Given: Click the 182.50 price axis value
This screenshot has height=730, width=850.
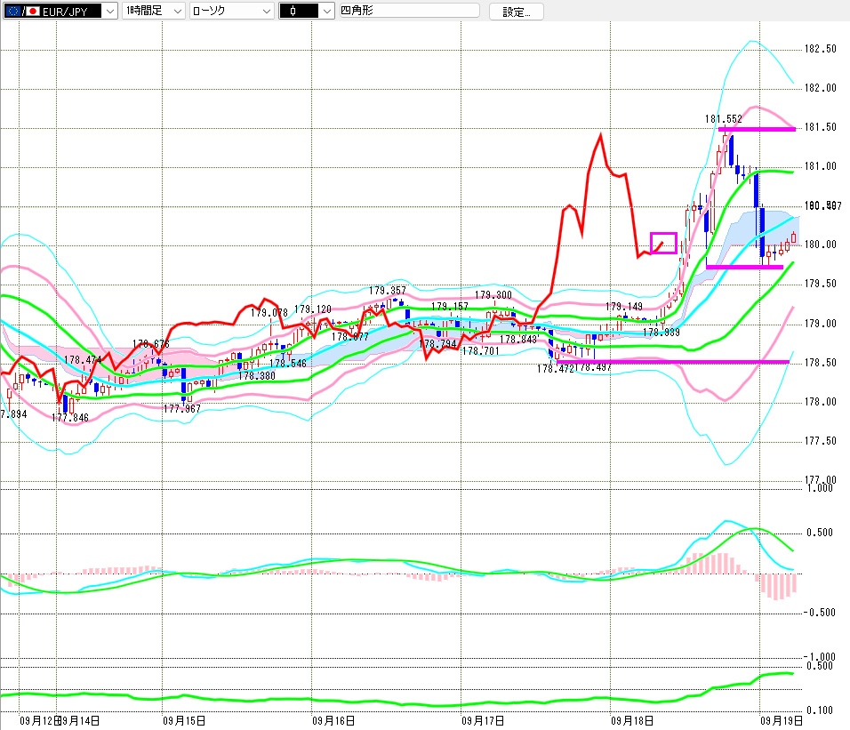Looking at the screenshot, I should tap(820, 49).
